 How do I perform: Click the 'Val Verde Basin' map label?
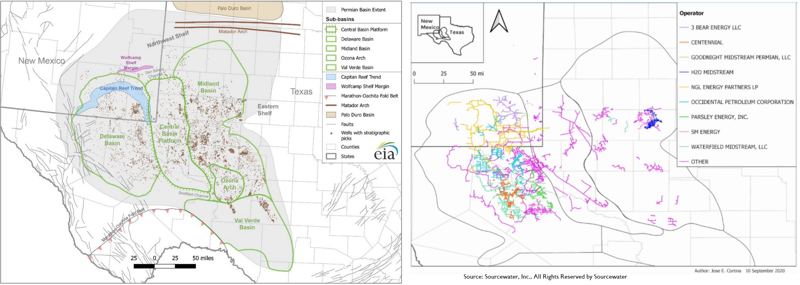[247, 224]
